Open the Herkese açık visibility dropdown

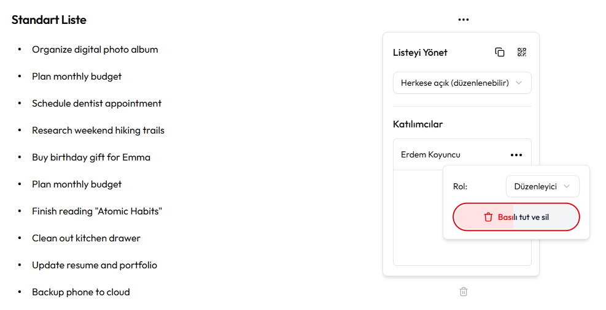click(x=462, y=83)
